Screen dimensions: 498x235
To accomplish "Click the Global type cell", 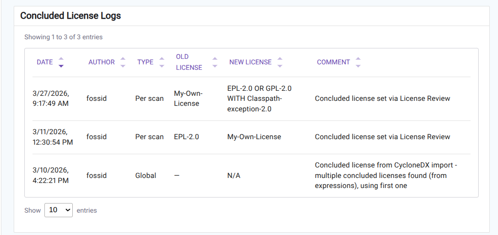I will 146,176.
